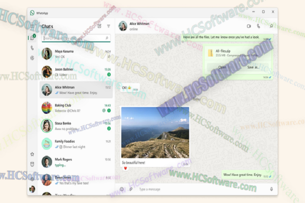This screenshot has height=203, width=305.
Task: Open Dawn Jones chat
Action: pyautogui.click(x=76, y=180)
